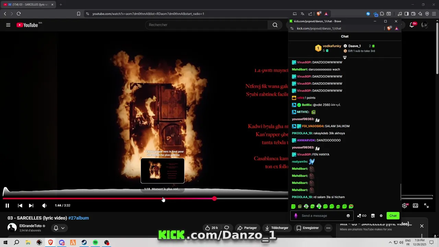
Task: Expand the channel notification bell dropdown
Action: click(59, 228)
